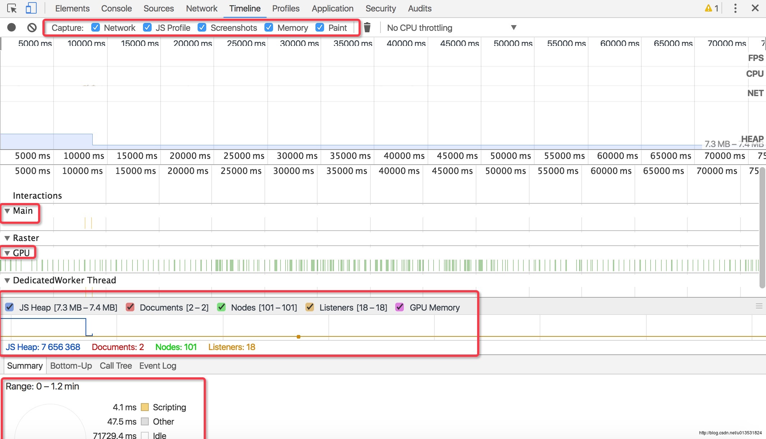Viewport: 766px width, 439px height.
Task: Switch to the Bottom-Up tab
Action: click(71, 365)
